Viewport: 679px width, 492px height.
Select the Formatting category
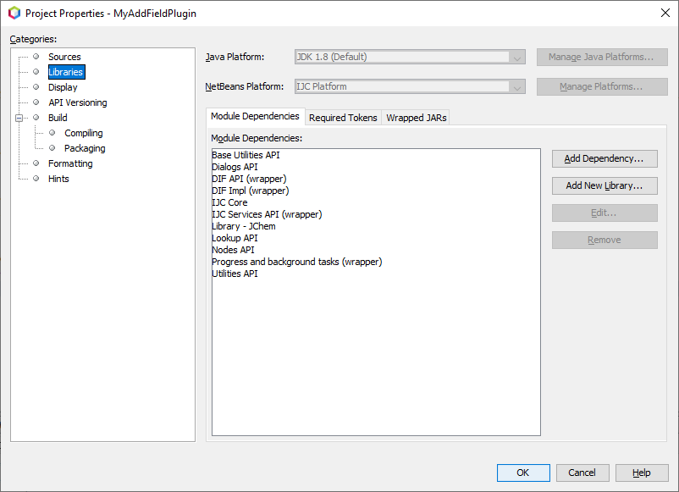(70, 163)
